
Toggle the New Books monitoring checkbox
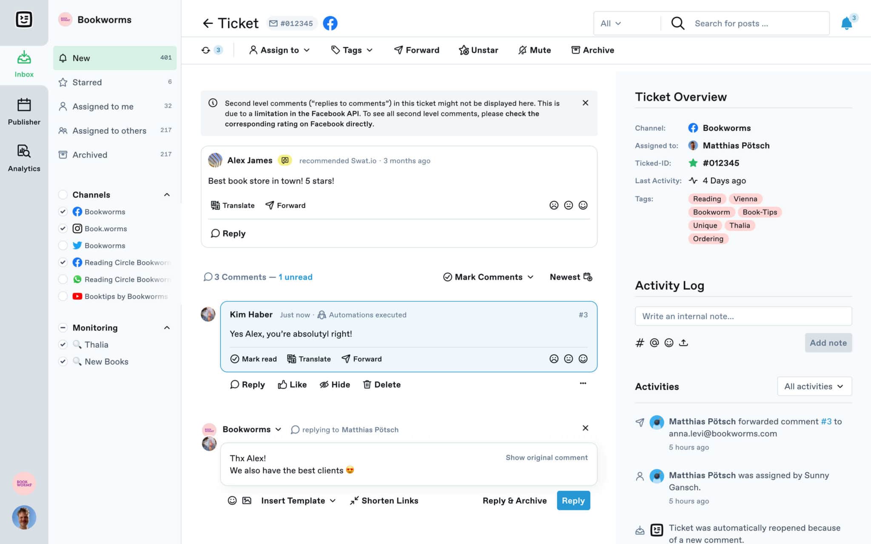point(63,362)
